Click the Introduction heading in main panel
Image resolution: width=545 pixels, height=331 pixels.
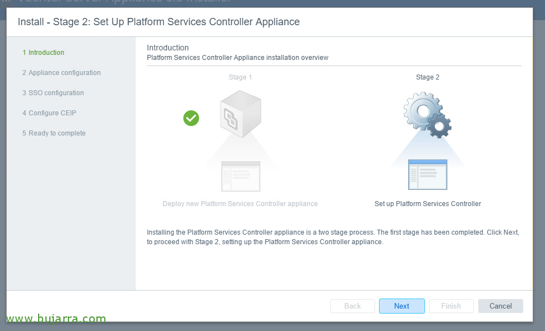[x=168, y=48]
